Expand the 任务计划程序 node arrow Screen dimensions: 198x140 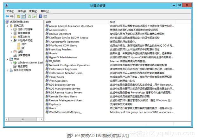(x=11, y=30)
